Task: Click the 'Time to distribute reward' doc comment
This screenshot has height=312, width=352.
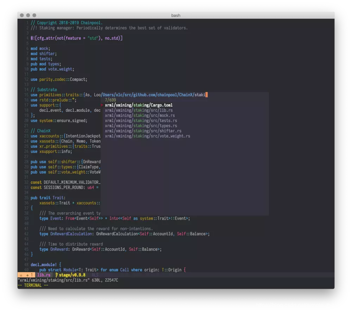Action: click(71, 244)
